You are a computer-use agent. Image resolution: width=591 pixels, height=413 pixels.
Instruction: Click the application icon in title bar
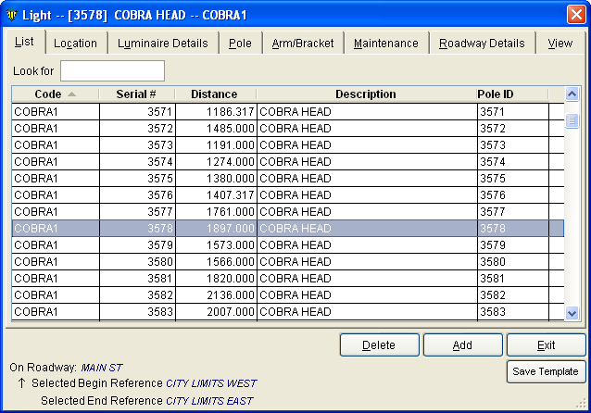point(12,15)
